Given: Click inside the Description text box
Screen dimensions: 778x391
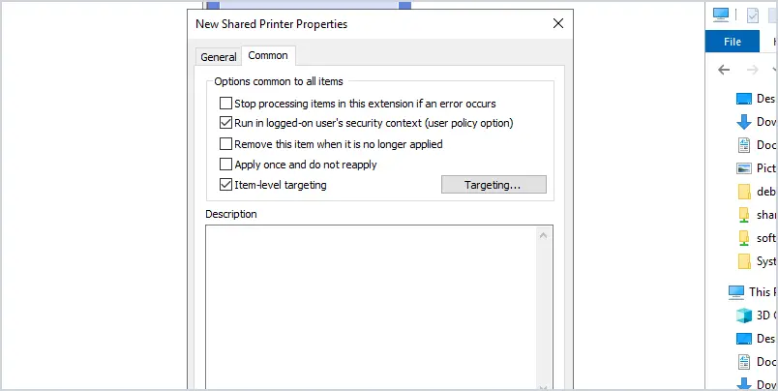Looking at the screenshot, I should (373, 308).
